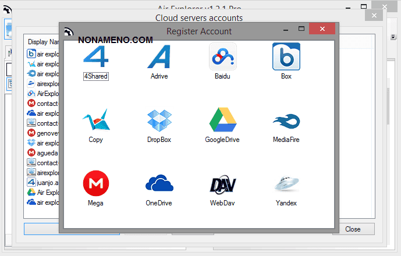Select the Baidu 'AirExplo' account row
The width and height of the screenshot is (401, 256).
pyautogui.click(x=42, y=94)
